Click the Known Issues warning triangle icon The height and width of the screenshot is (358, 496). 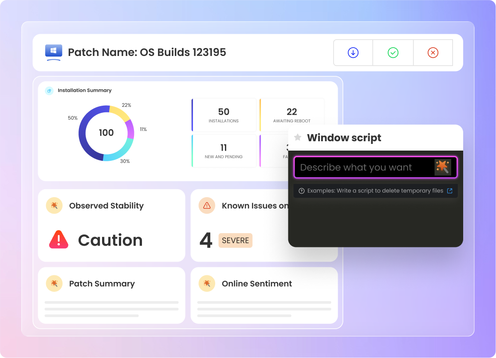click(x=207, y=206)
